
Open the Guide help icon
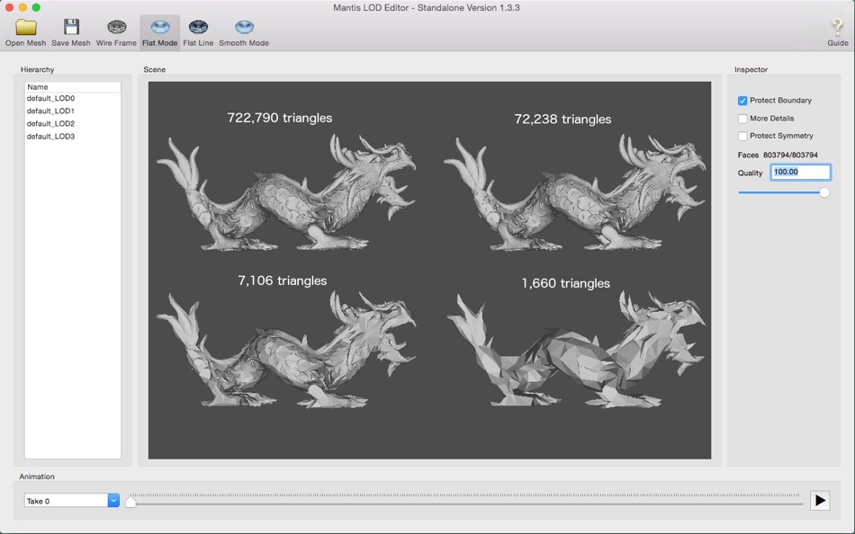click(x=837, y=28)
